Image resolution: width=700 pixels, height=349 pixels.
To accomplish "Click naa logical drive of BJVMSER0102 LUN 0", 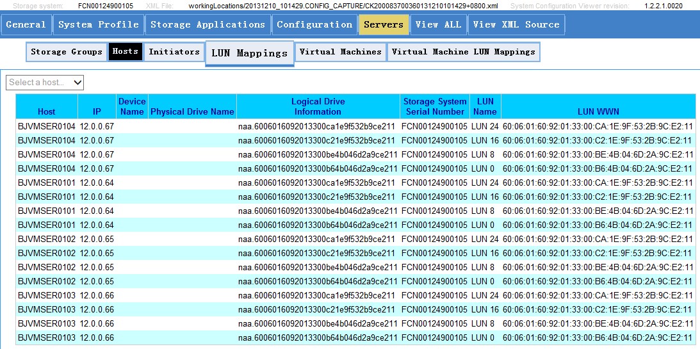I will coord(318,282).
